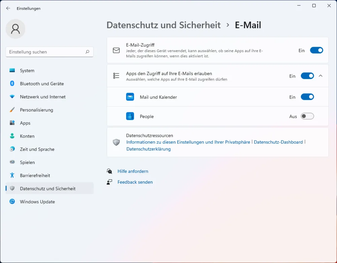Click the People app icon

point(130,116)
